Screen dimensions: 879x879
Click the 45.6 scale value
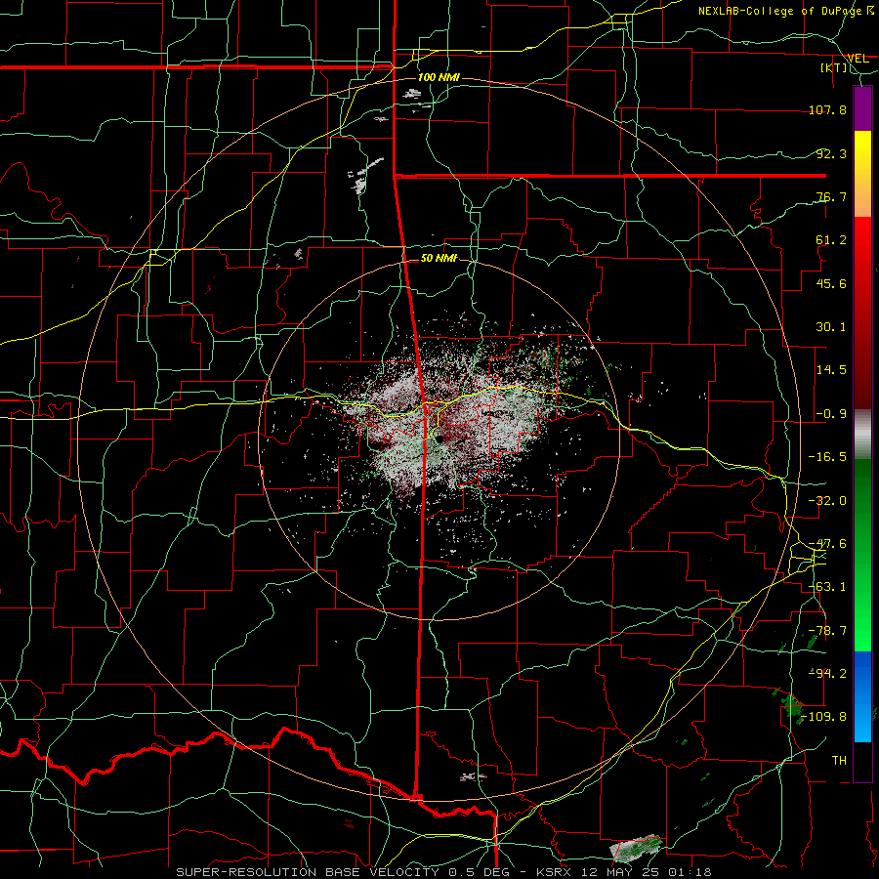[831, 283]
